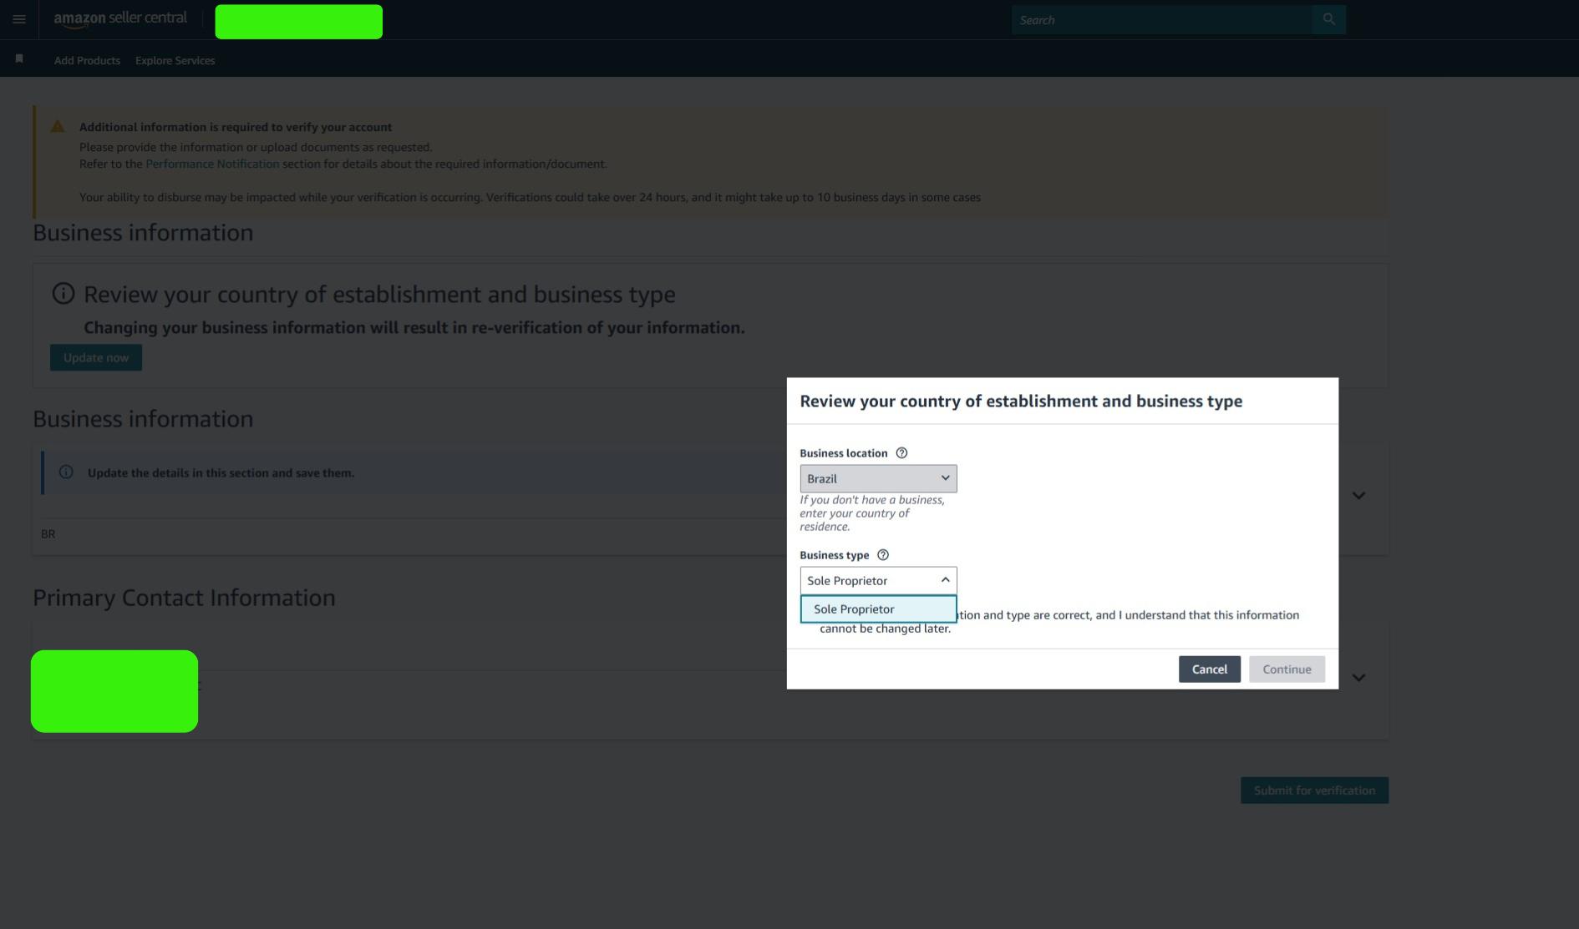The image size is (1579, 929).
Task: Click the 'cannot be changed later' confirmation text
Action: click(x=885, y=629)
